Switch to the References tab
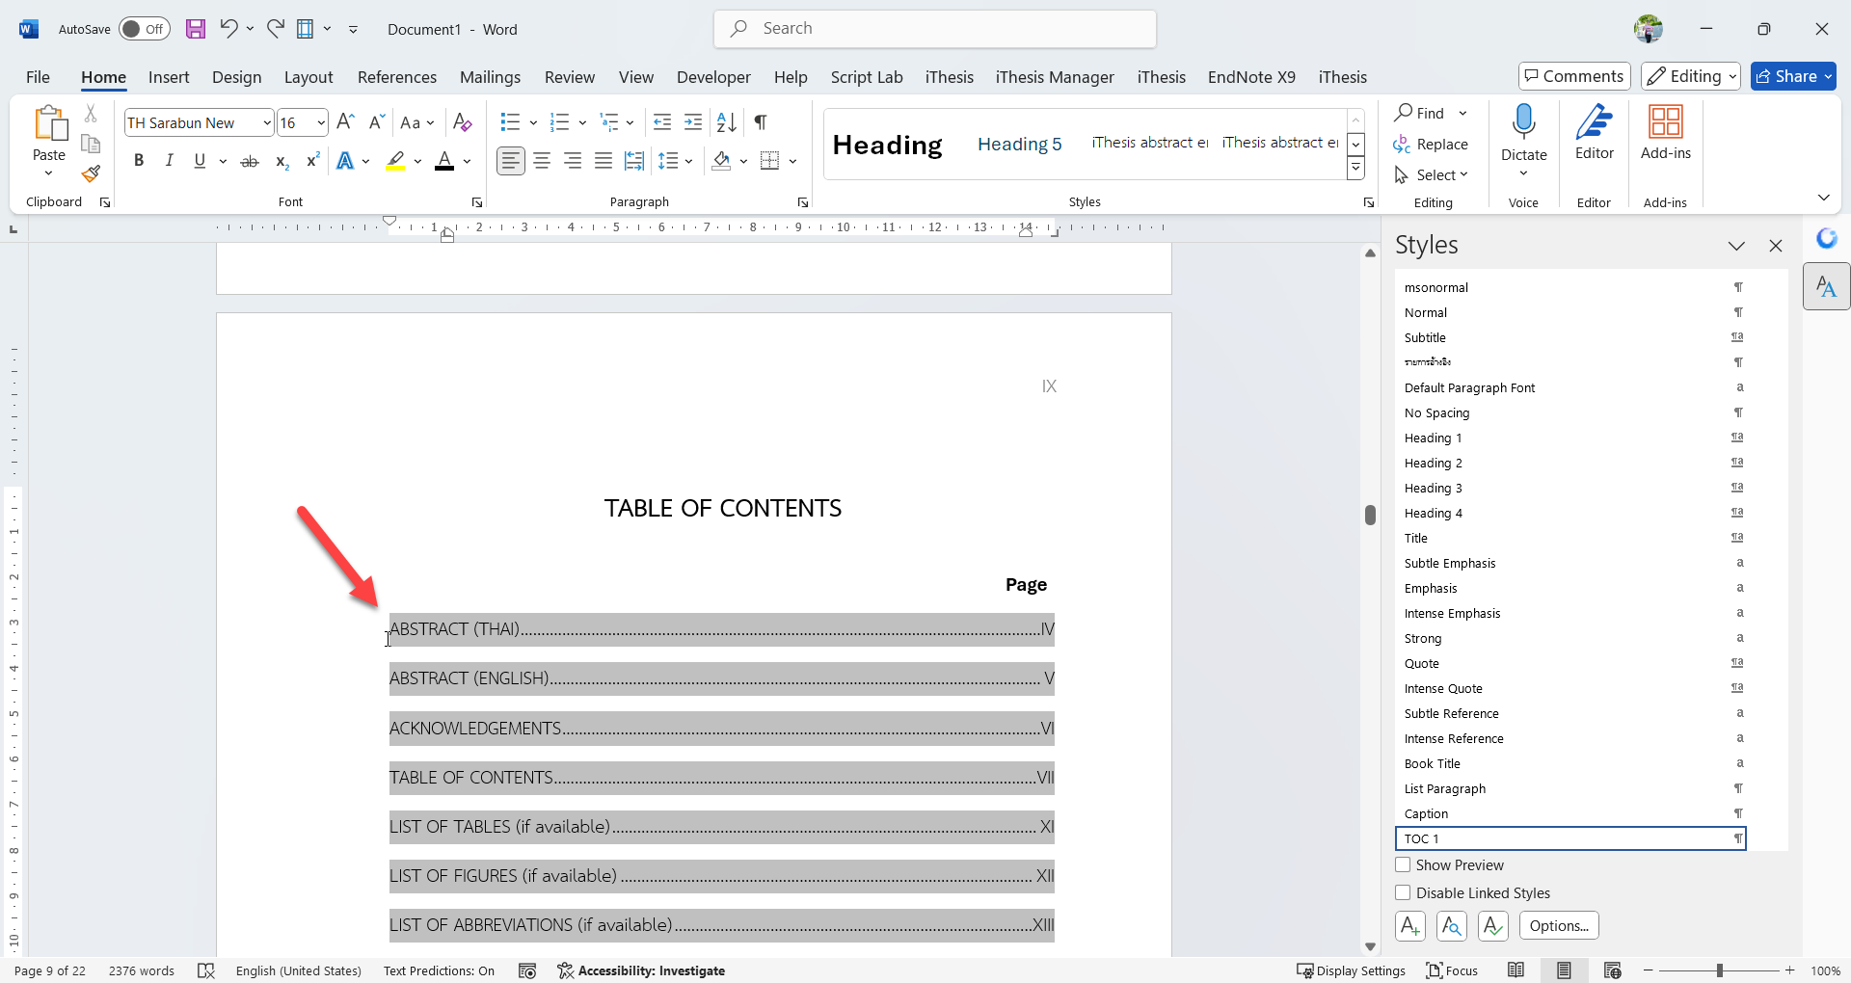 (397, 77)
